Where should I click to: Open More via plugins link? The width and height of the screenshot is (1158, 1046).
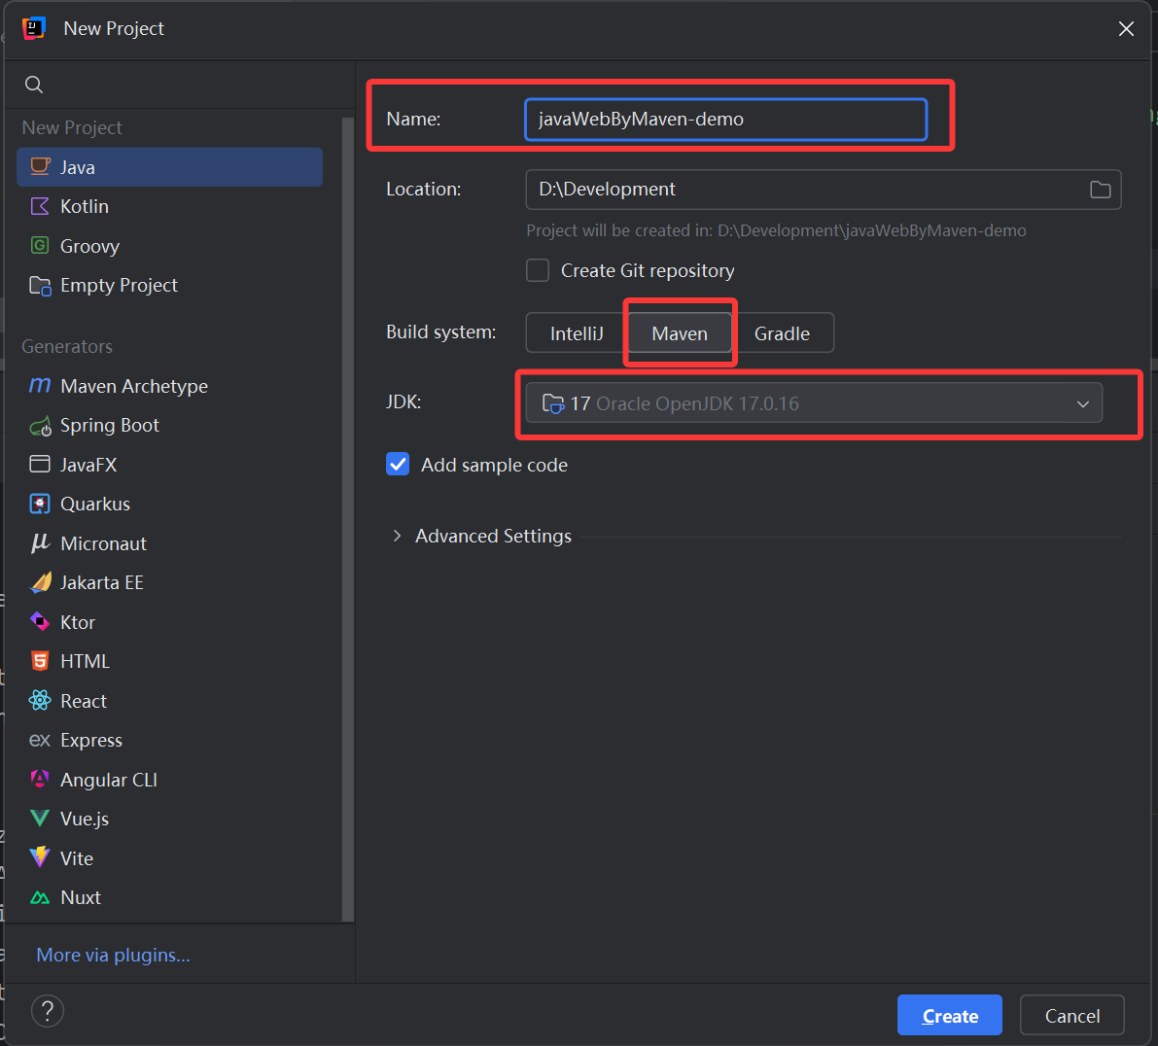[113, 955]
